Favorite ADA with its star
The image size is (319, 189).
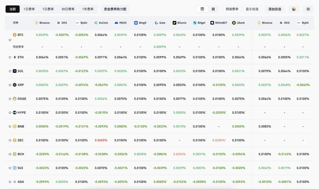10,182
